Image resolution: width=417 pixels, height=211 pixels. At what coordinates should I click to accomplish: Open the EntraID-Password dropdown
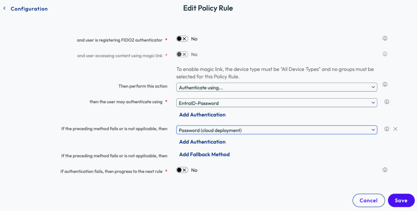[276, 103]
